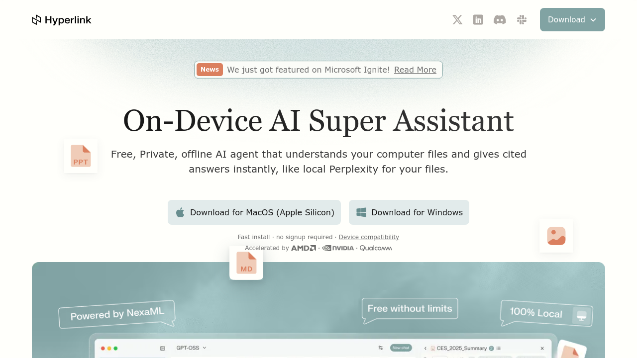The width and height of the screenshot is (637, 358).
Task: Click the AMD logo
Action: (304, 248)
